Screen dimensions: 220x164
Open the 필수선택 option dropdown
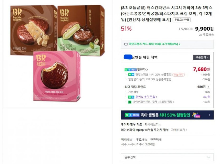coord(167,157)
